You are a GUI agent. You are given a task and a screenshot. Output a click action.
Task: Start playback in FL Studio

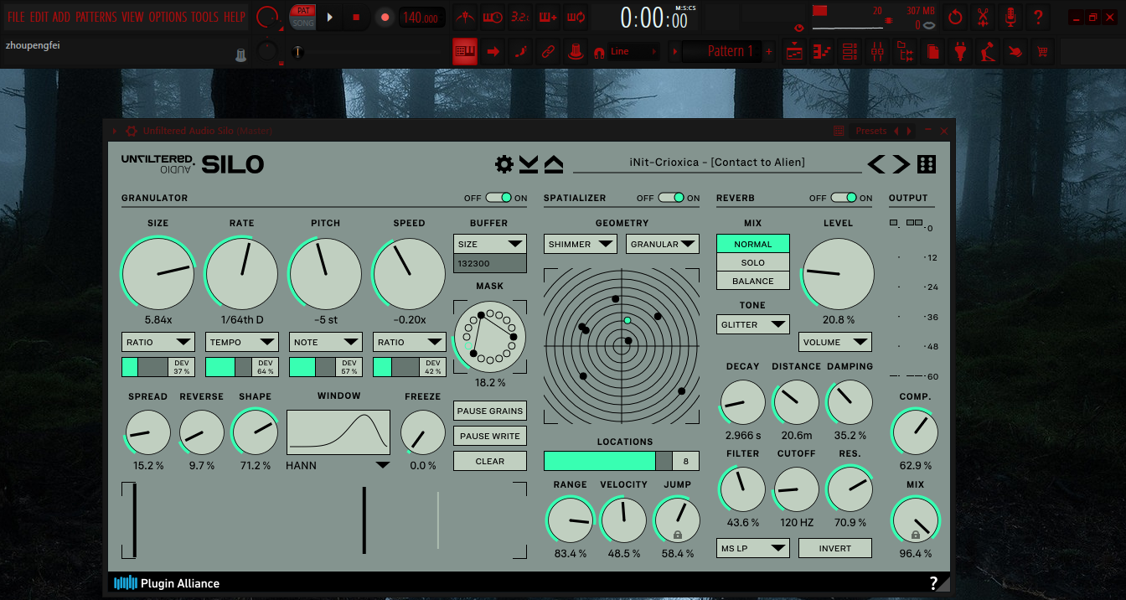click(x=329, y=17)
